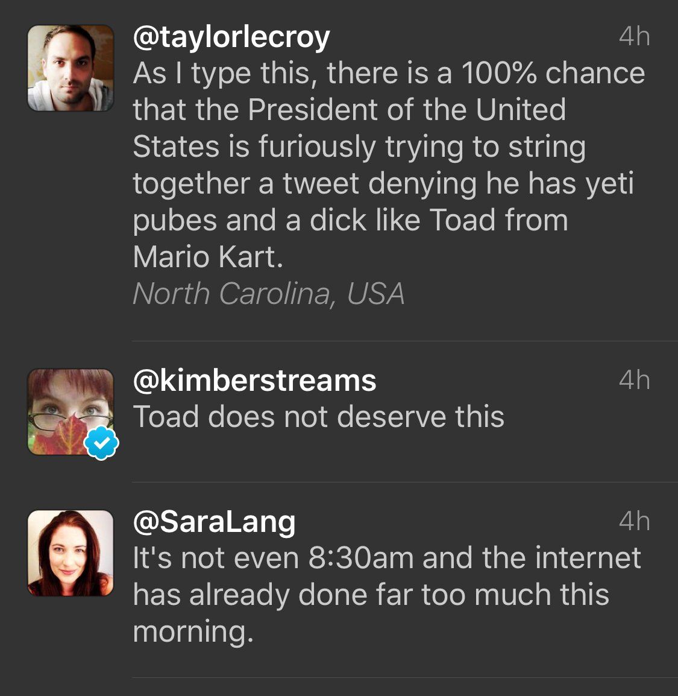Screen dimensions: 678x696
Task: Select the @SaraLang username
Action: point(214,522)
